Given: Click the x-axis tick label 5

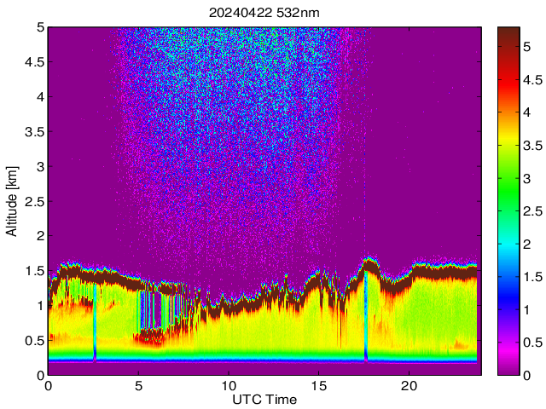Looking at the screenshot, I should point(138,385).
